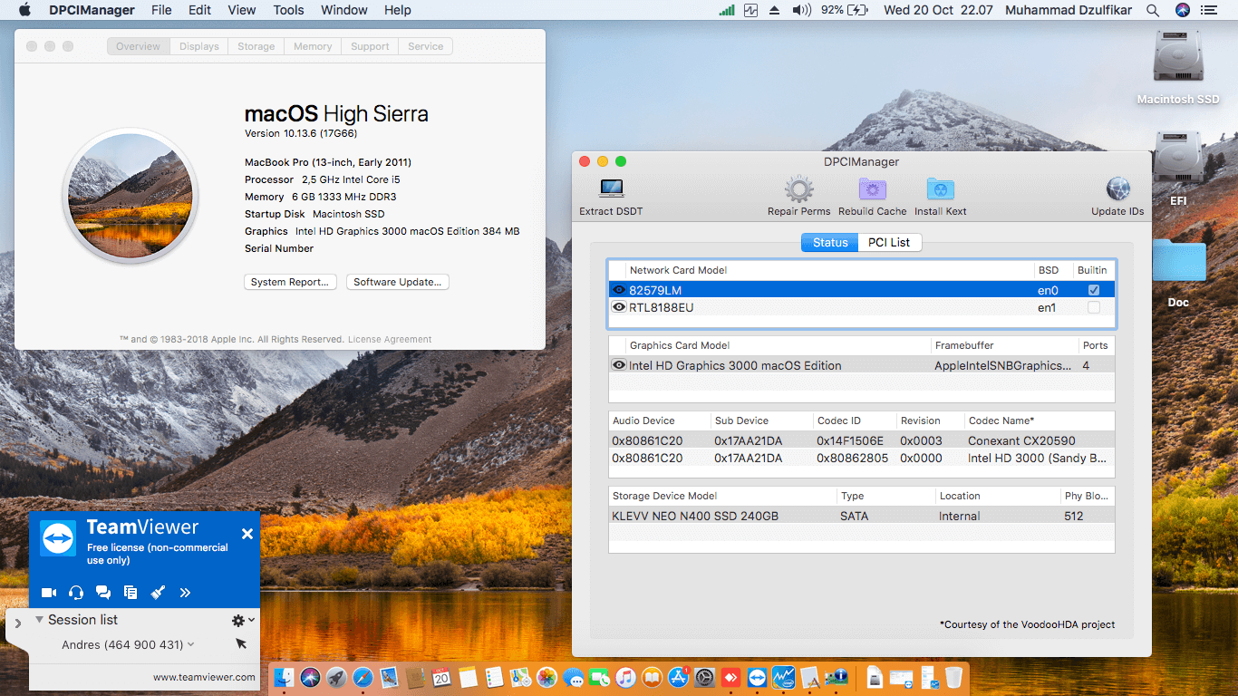Open the Storage tab in About This Mac

click(x=256, y=46)
